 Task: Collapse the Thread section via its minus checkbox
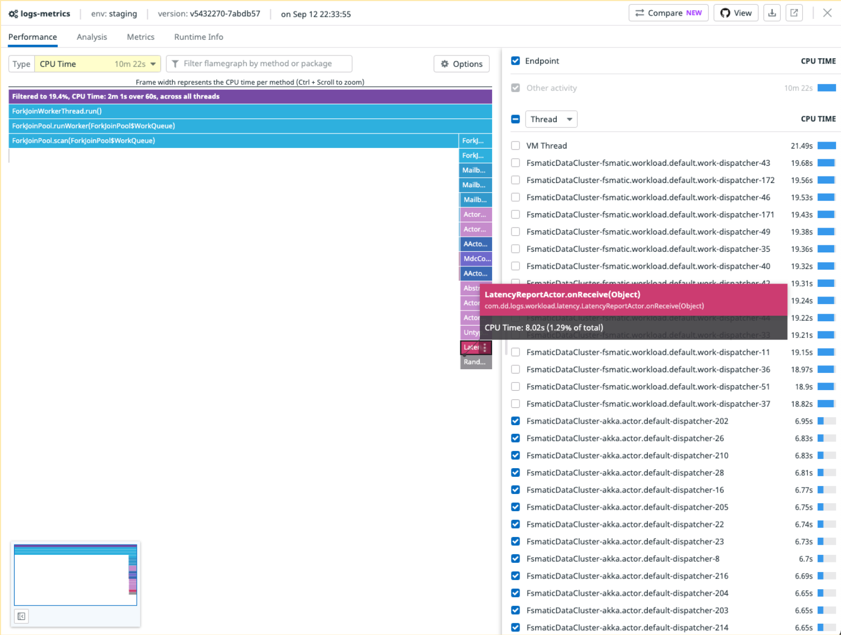coord(515,119)
